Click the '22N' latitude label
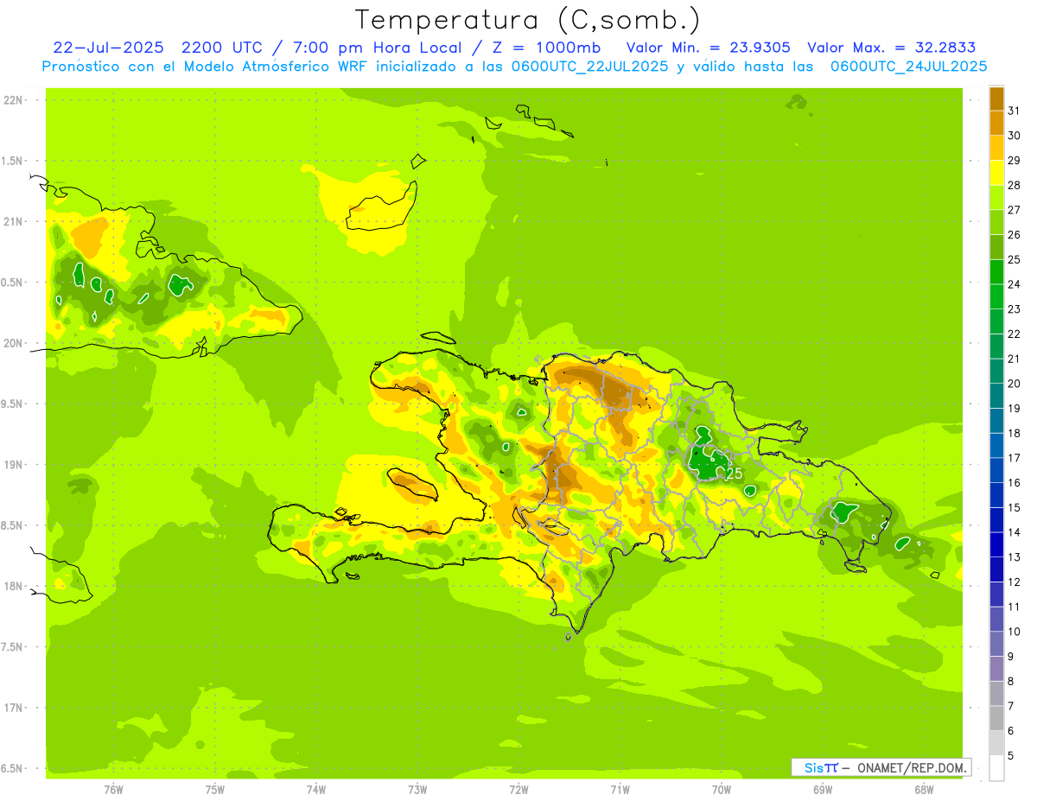Image resolution: width=1037 pixels, height=801 pixels. (13, 100)
